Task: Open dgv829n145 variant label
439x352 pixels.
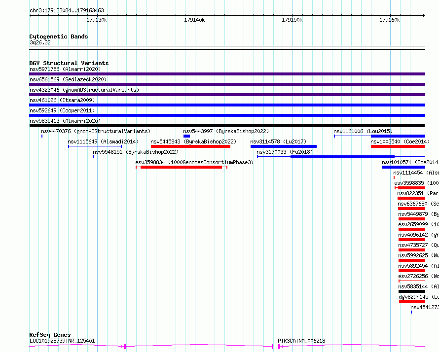Action: pyautogui.click(x=419, y=297)
